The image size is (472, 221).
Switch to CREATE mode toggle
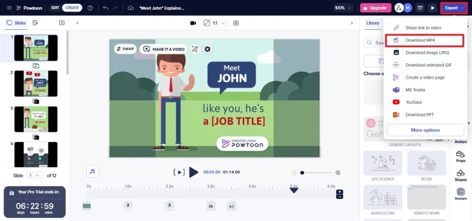click(x=72, y=8)
